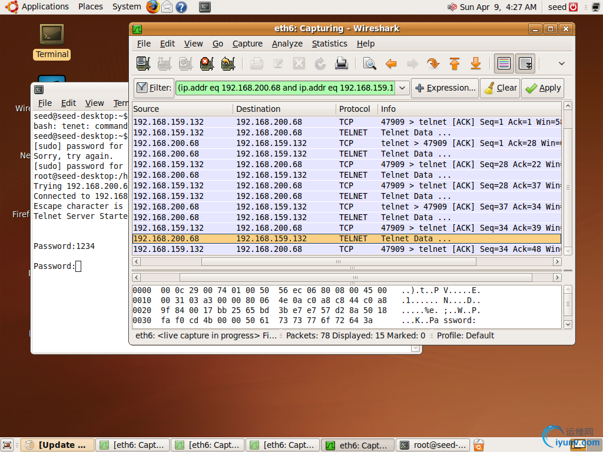Open Find Packet magnifier tool
Viewport: 603px width, 452px height.
[x=370, y=64]
